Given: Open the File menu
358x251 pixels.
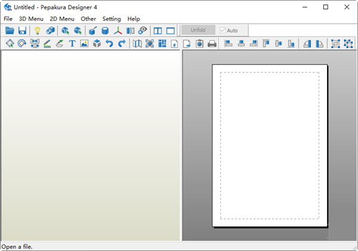Looking at the screenshot, I should coord(8,19).
